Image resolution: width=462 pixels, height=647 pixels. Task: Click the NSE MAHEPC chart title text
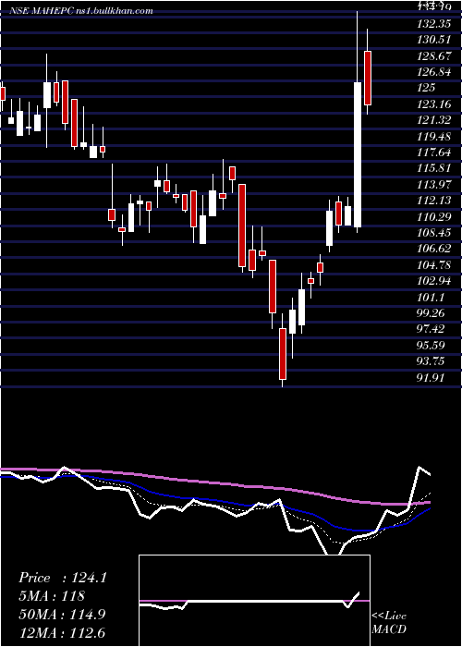pos(81,11)
